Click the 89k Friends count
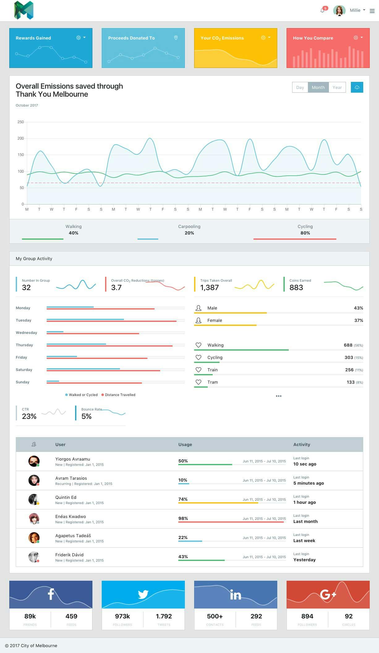The width and height of the screenshot is (379, 653). pos(30,616)
